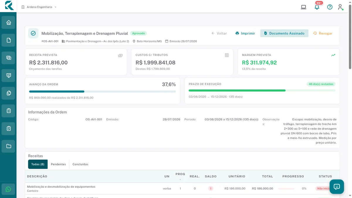Screen dimensions: 352x198
Task: Open the chat support floating button
Action: pos(337,187)
